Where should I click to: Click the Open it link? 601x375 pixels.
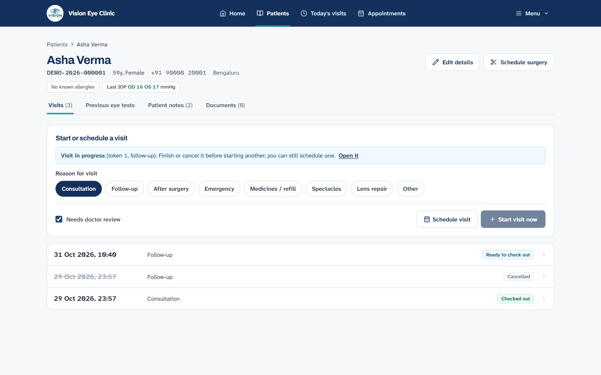pyautogui.click(x=348, y=156)
